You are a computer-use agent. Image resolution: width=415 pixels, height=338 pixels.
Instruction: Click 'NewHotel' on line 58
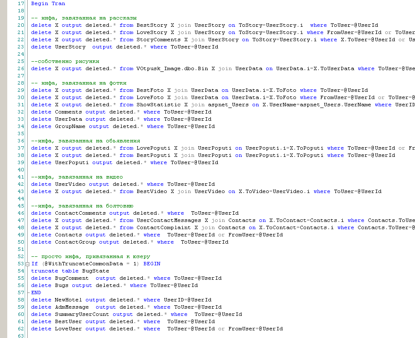point(68,300)
